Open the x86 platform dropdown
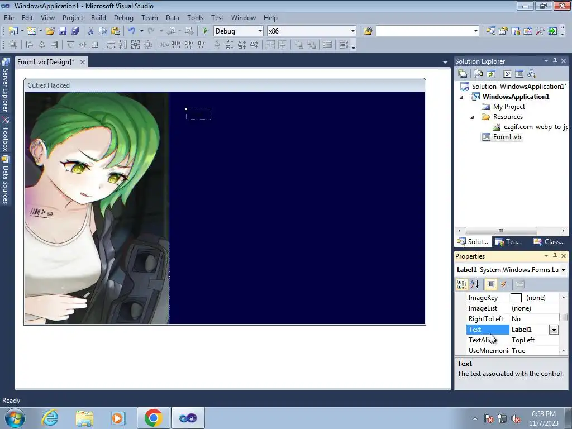Image resolution: width=572 pixels, height=429 pixels. 353,31
